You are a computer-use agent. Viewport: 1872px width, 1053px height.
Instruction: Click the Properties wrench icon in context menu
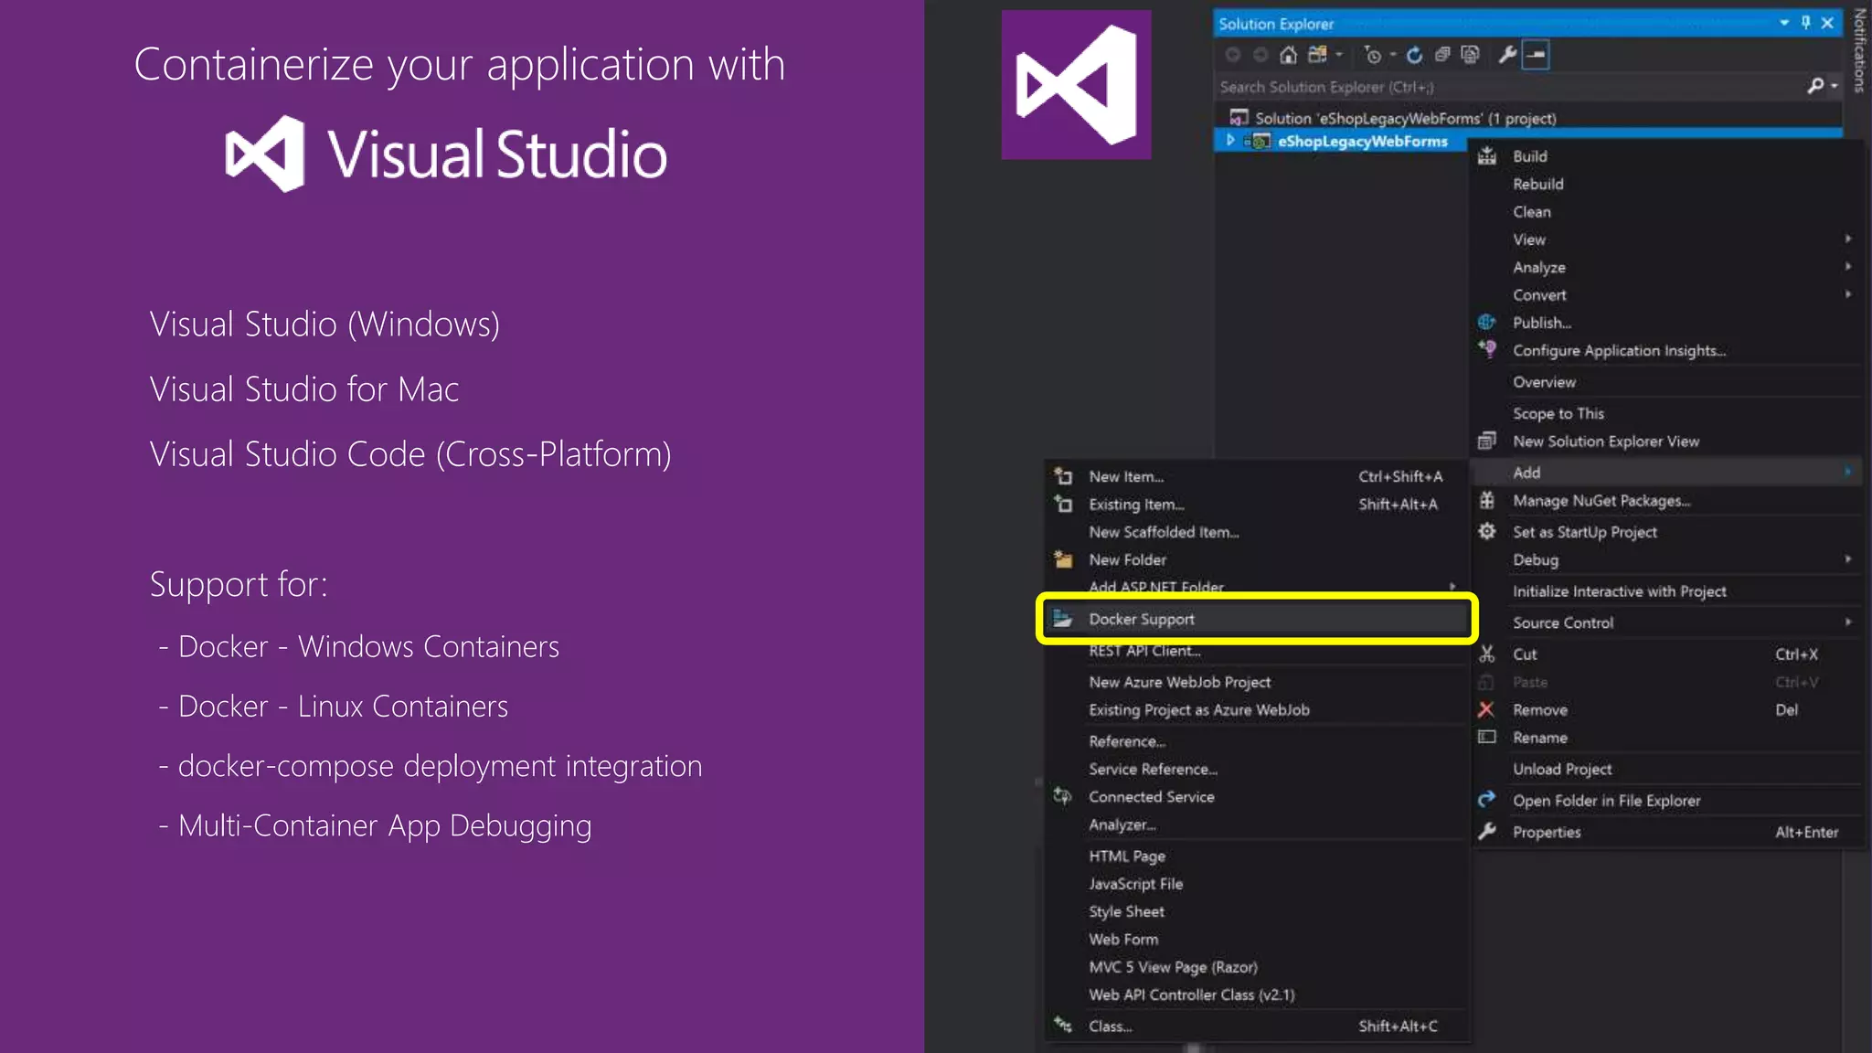coord(1487,831)
